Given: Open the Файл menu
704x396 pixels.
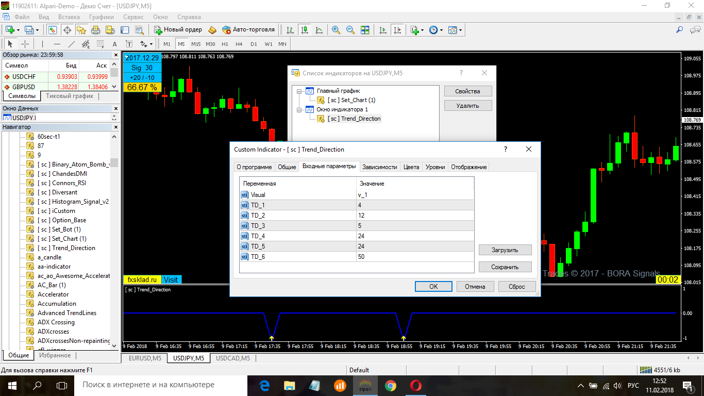Looking at the screenshot, I should (x=22, y=17).
